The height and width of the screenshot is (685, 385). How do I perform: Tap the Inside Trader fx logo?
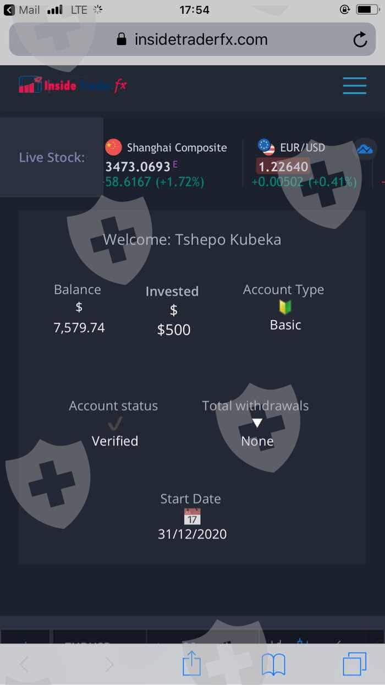73,85
